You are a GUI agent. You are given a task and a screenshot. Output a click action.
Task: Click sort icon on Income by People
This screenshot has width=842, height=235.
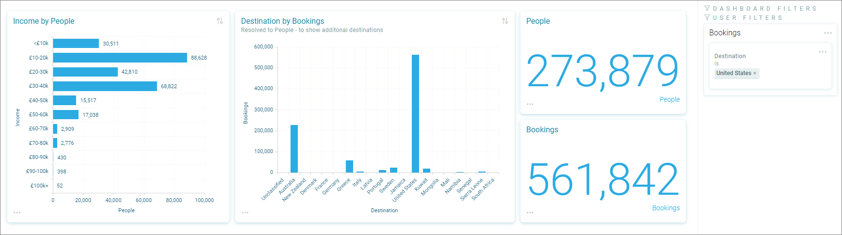point(220,21)
